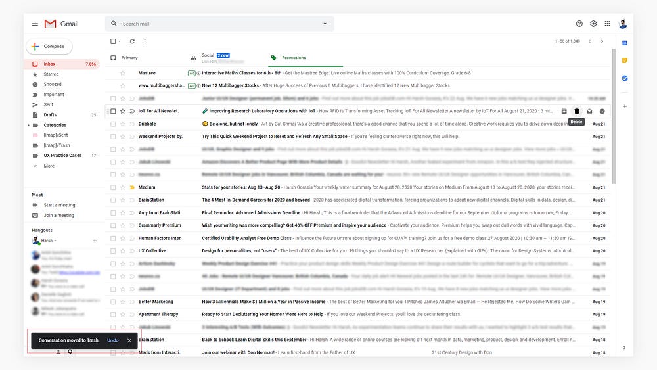Check the BrainStation careers email checkbox
The height and width of the screenshot is (370, 657).
113,200
